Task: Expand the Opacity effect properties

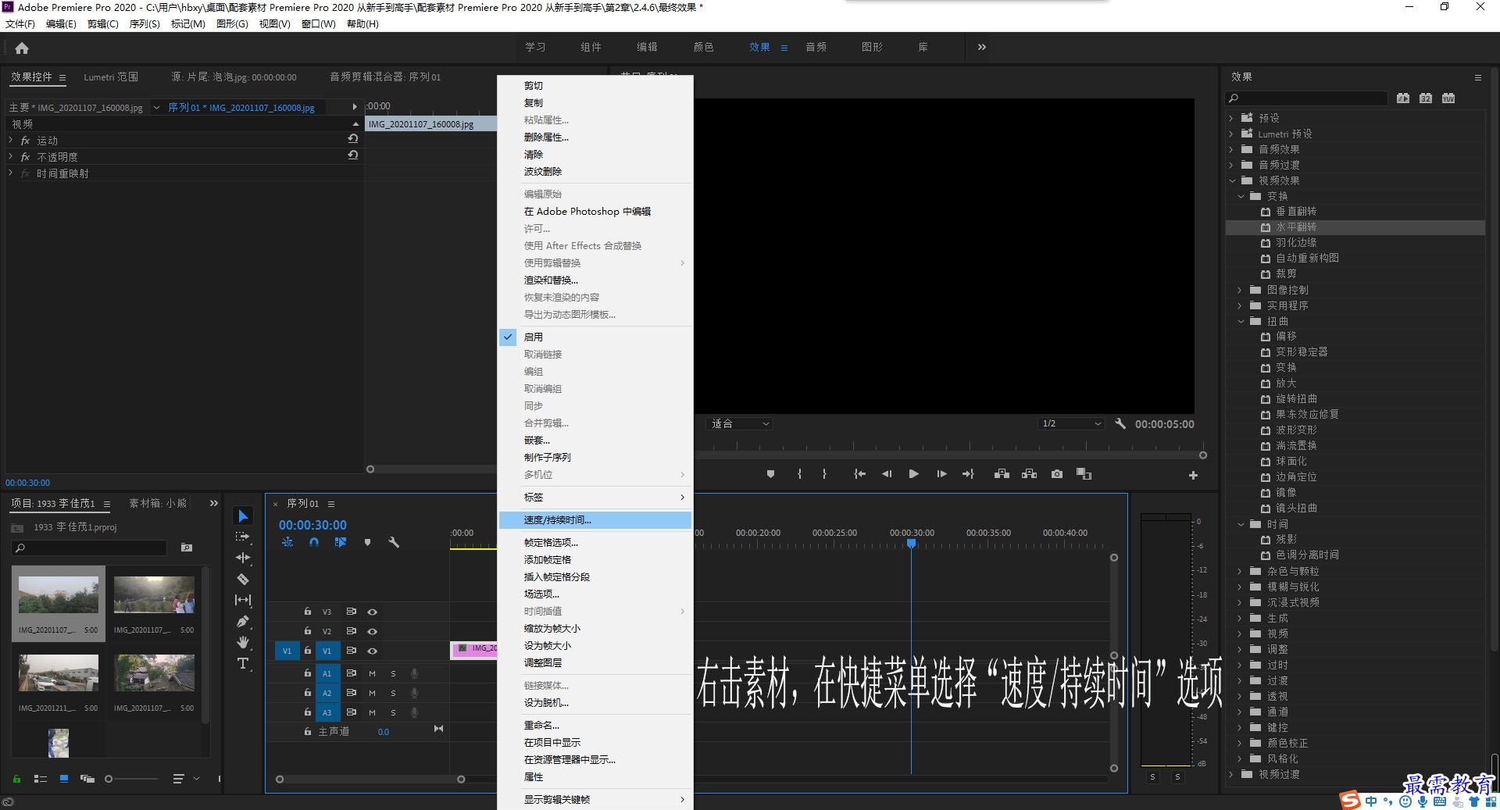Action: click(x=10, y=156)
